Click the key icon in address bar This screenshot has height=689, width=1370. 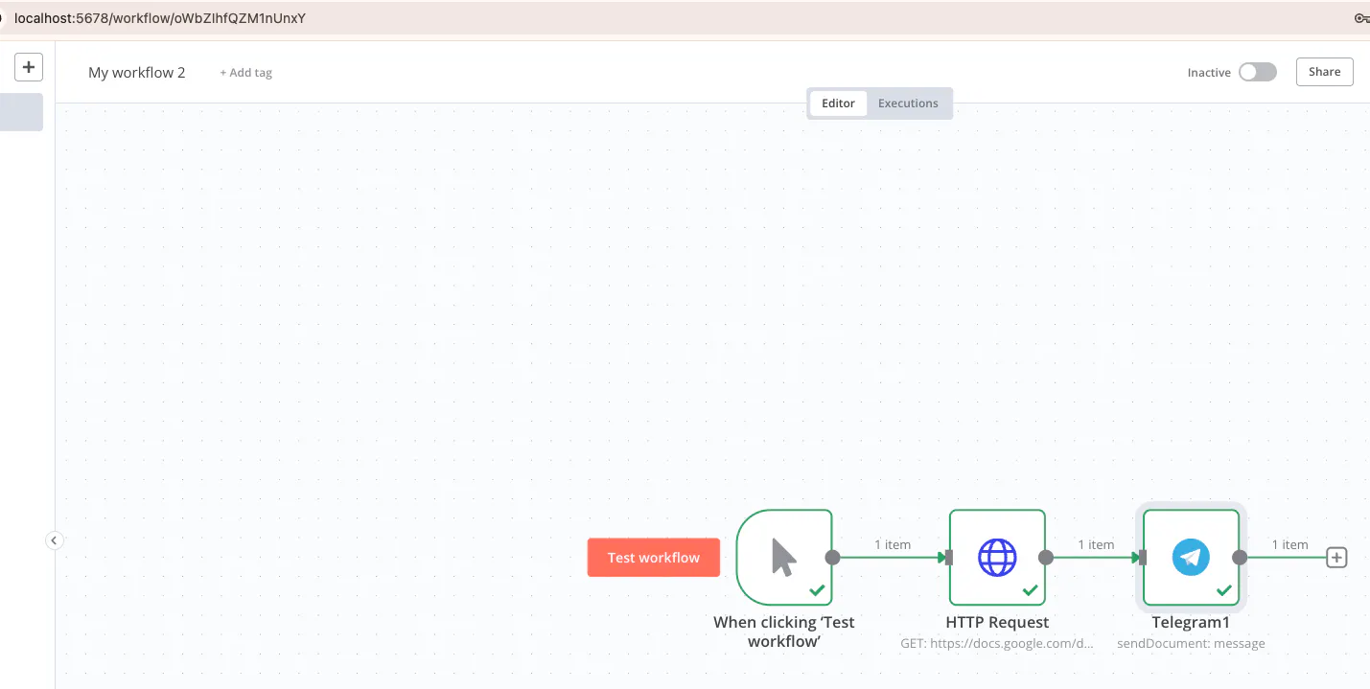[1361, 18]
